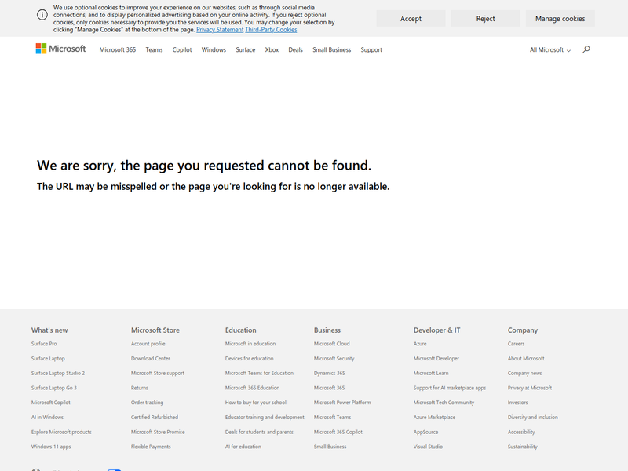Open the Flexible Payments link
This screenshot has height=471, width=628.
pyautogui.click(x=151, y=447)
